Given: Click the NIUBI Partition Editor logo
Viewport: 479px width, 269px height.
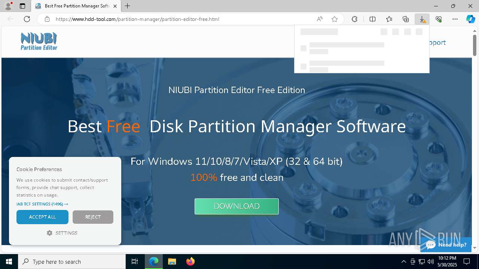Looking at the screenshot, I should point(39,41).
